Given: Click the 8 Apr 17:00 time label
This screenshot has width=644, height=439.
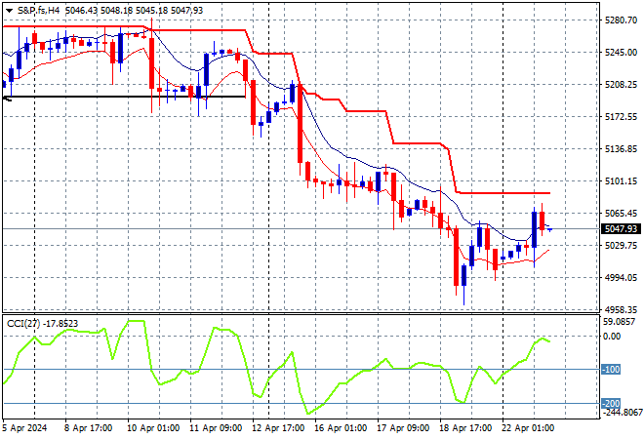Looking at the screenshot, I should [88, 428].
